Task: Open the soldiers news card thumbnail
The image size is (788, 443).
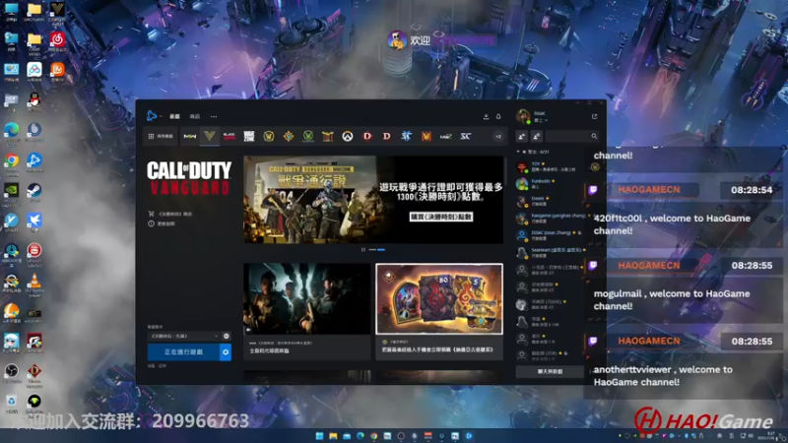Action: [307, 299]
